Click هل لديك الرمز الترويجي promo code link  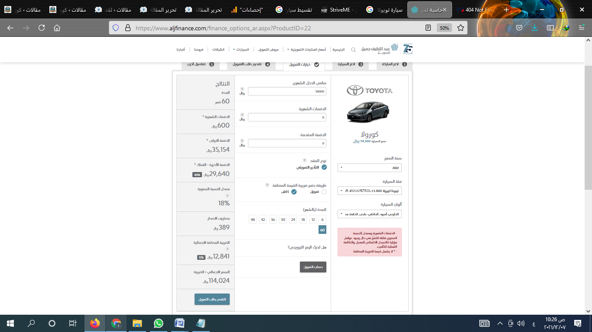tap(307, 247)
